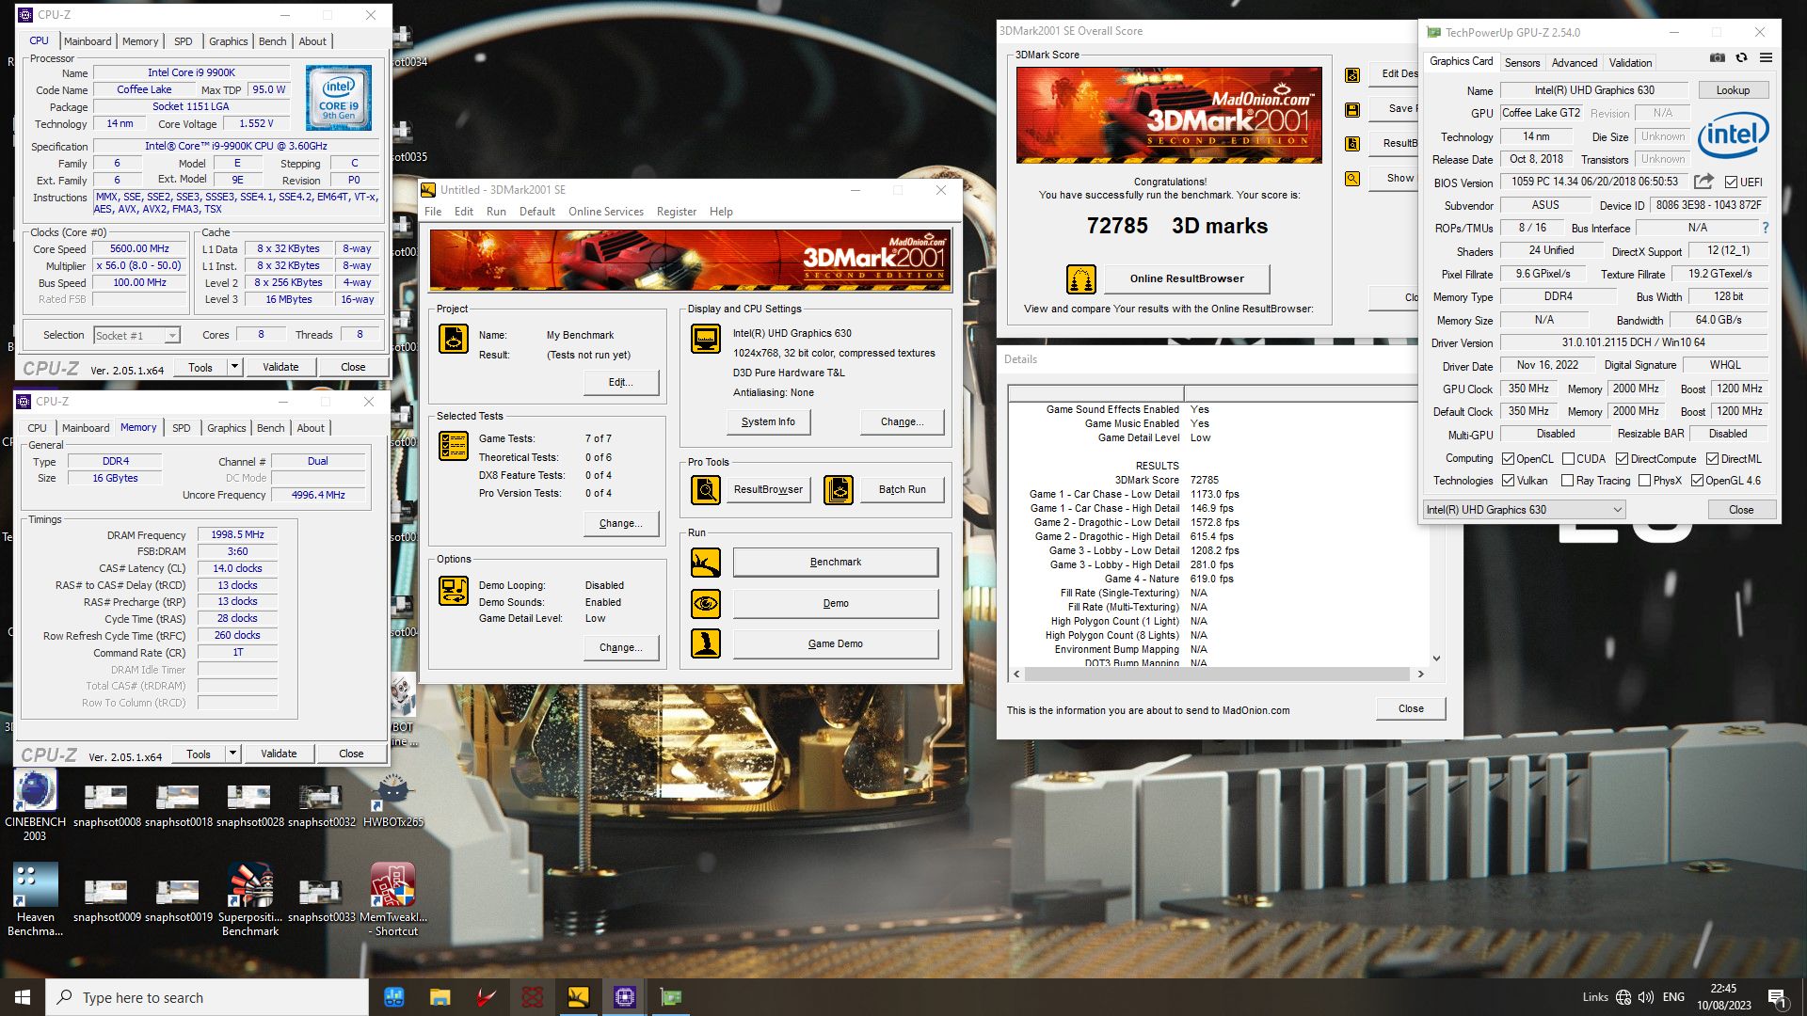Click the taskbar volume icon

tap(1646, 997)
